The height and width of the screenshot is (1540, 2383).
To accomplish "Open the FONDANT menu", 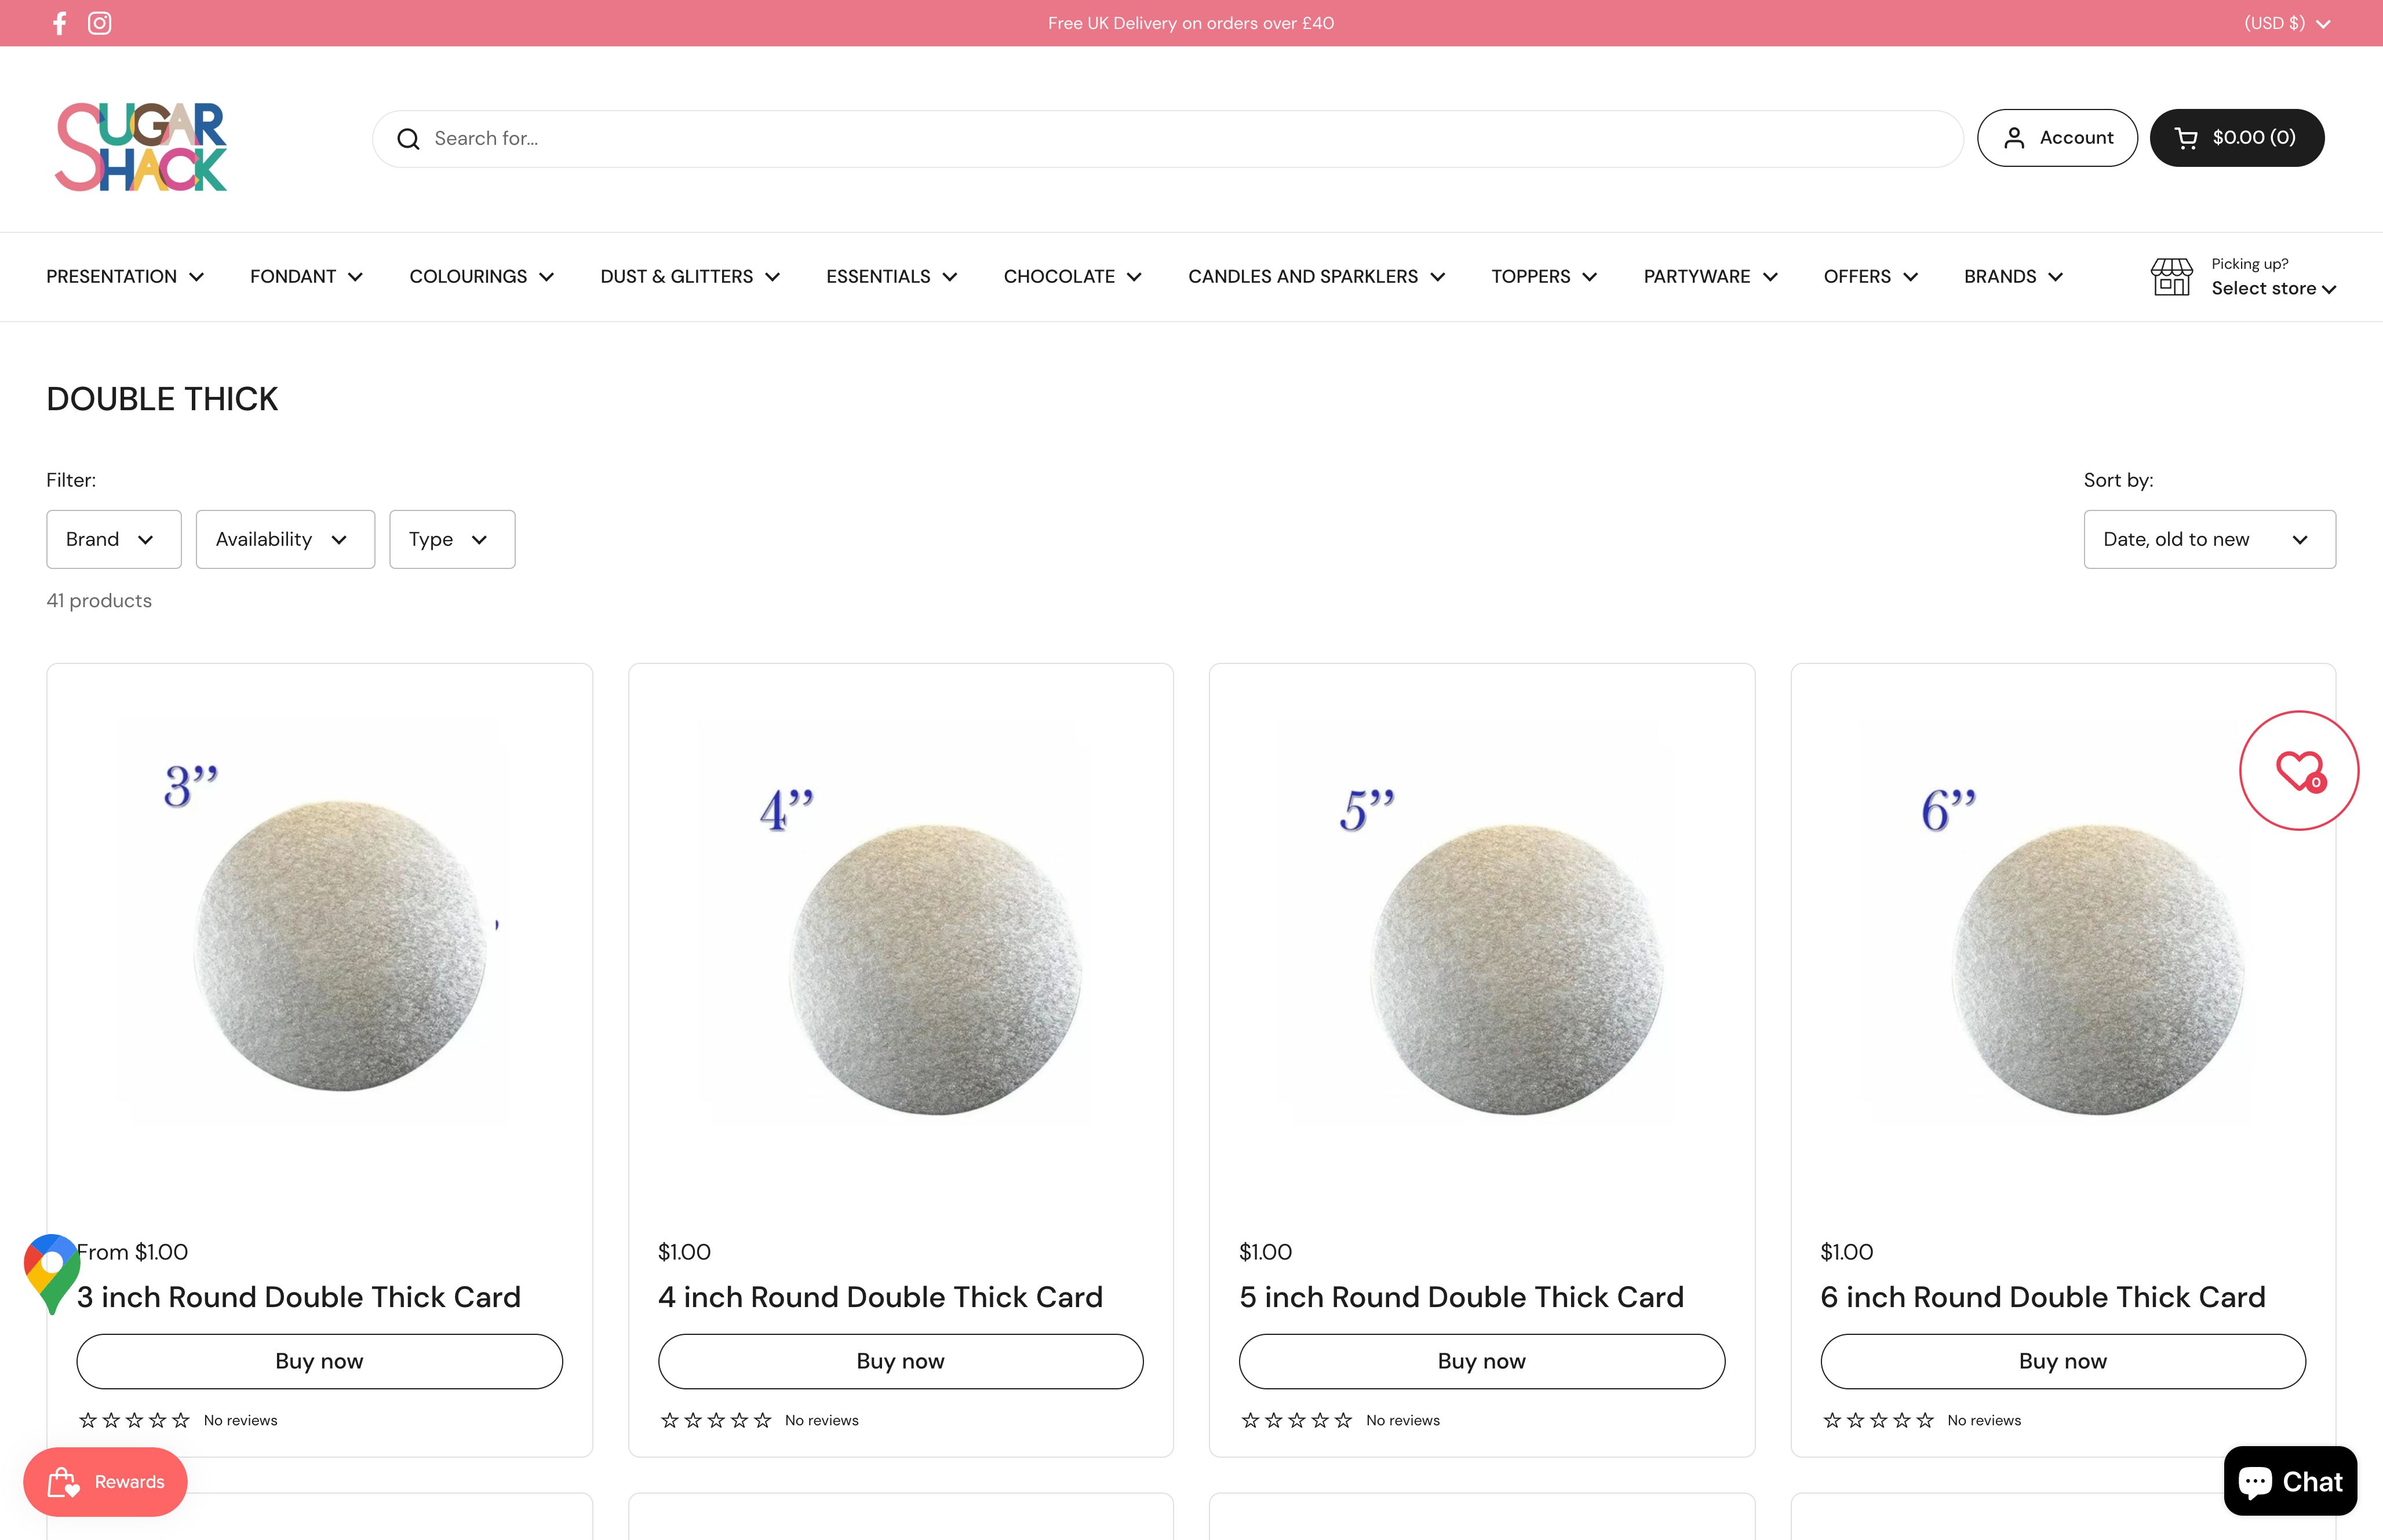I will click(x=306, y=277).
